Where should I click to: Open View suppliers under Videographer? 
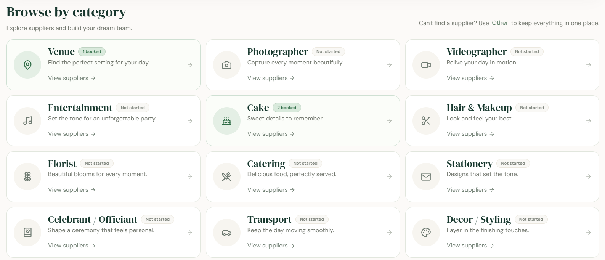point(470,78)
